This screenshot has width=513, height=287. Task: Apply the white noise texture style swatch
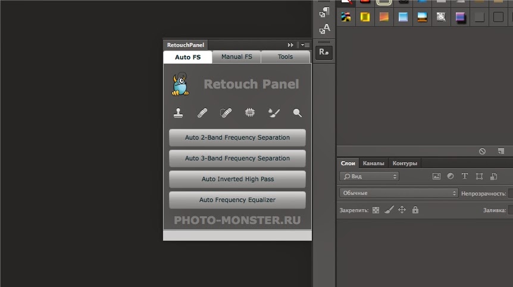click(441, 17)
